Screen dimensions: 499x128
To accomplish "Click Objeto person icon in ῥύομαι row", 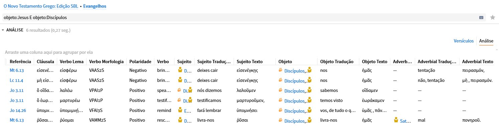I will click(x=309, y=120).
